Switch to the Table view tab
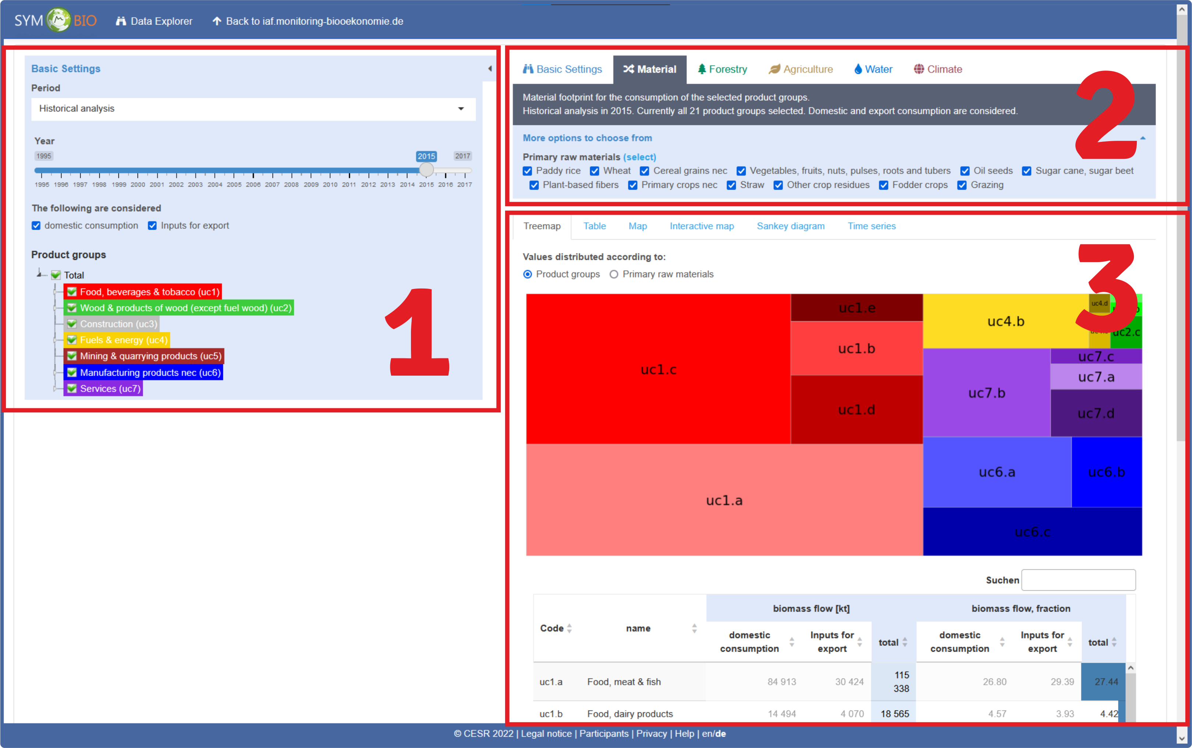 pos(593,226)
